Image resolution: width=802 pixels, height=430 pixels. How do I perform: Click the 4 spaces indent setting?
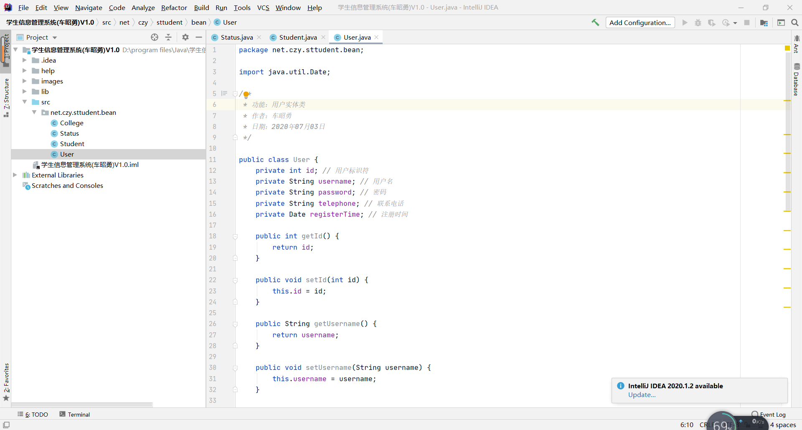(783, 425)
